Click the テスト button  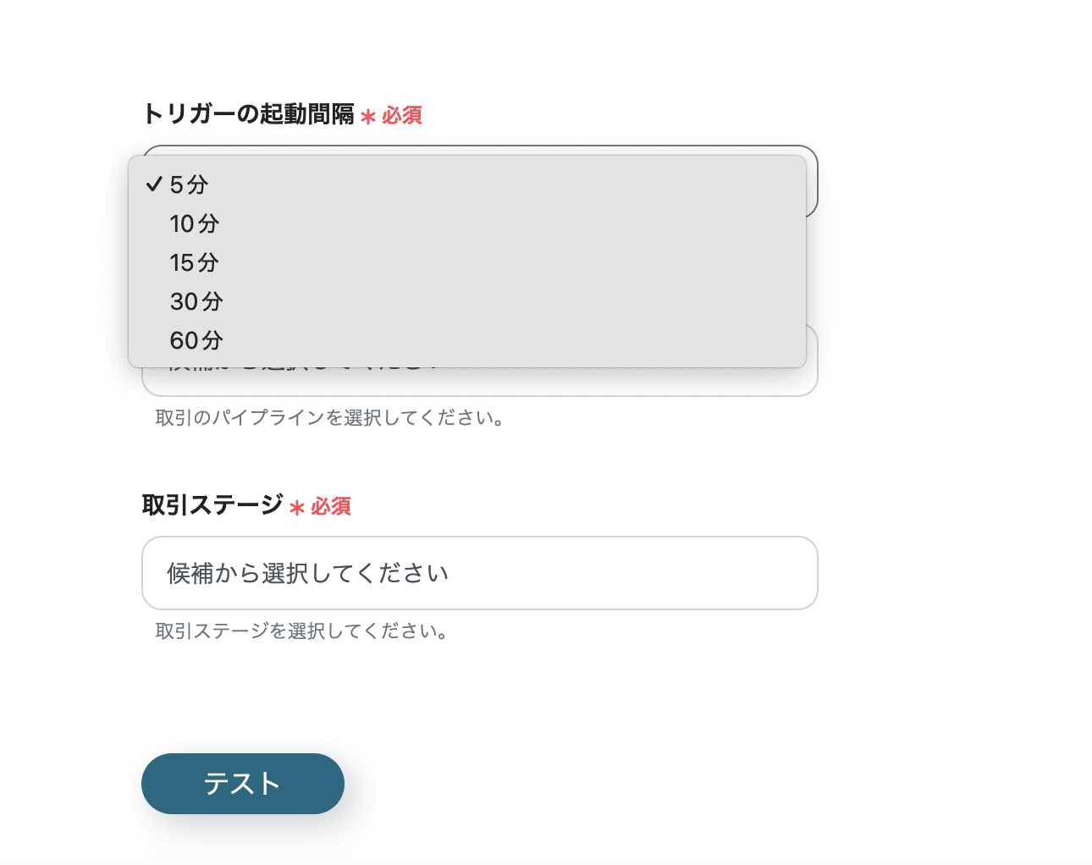point(242,784)
